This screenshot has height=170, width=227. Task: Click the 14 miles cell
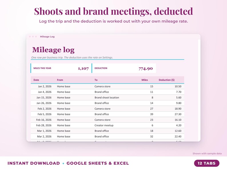coord(152,103)
